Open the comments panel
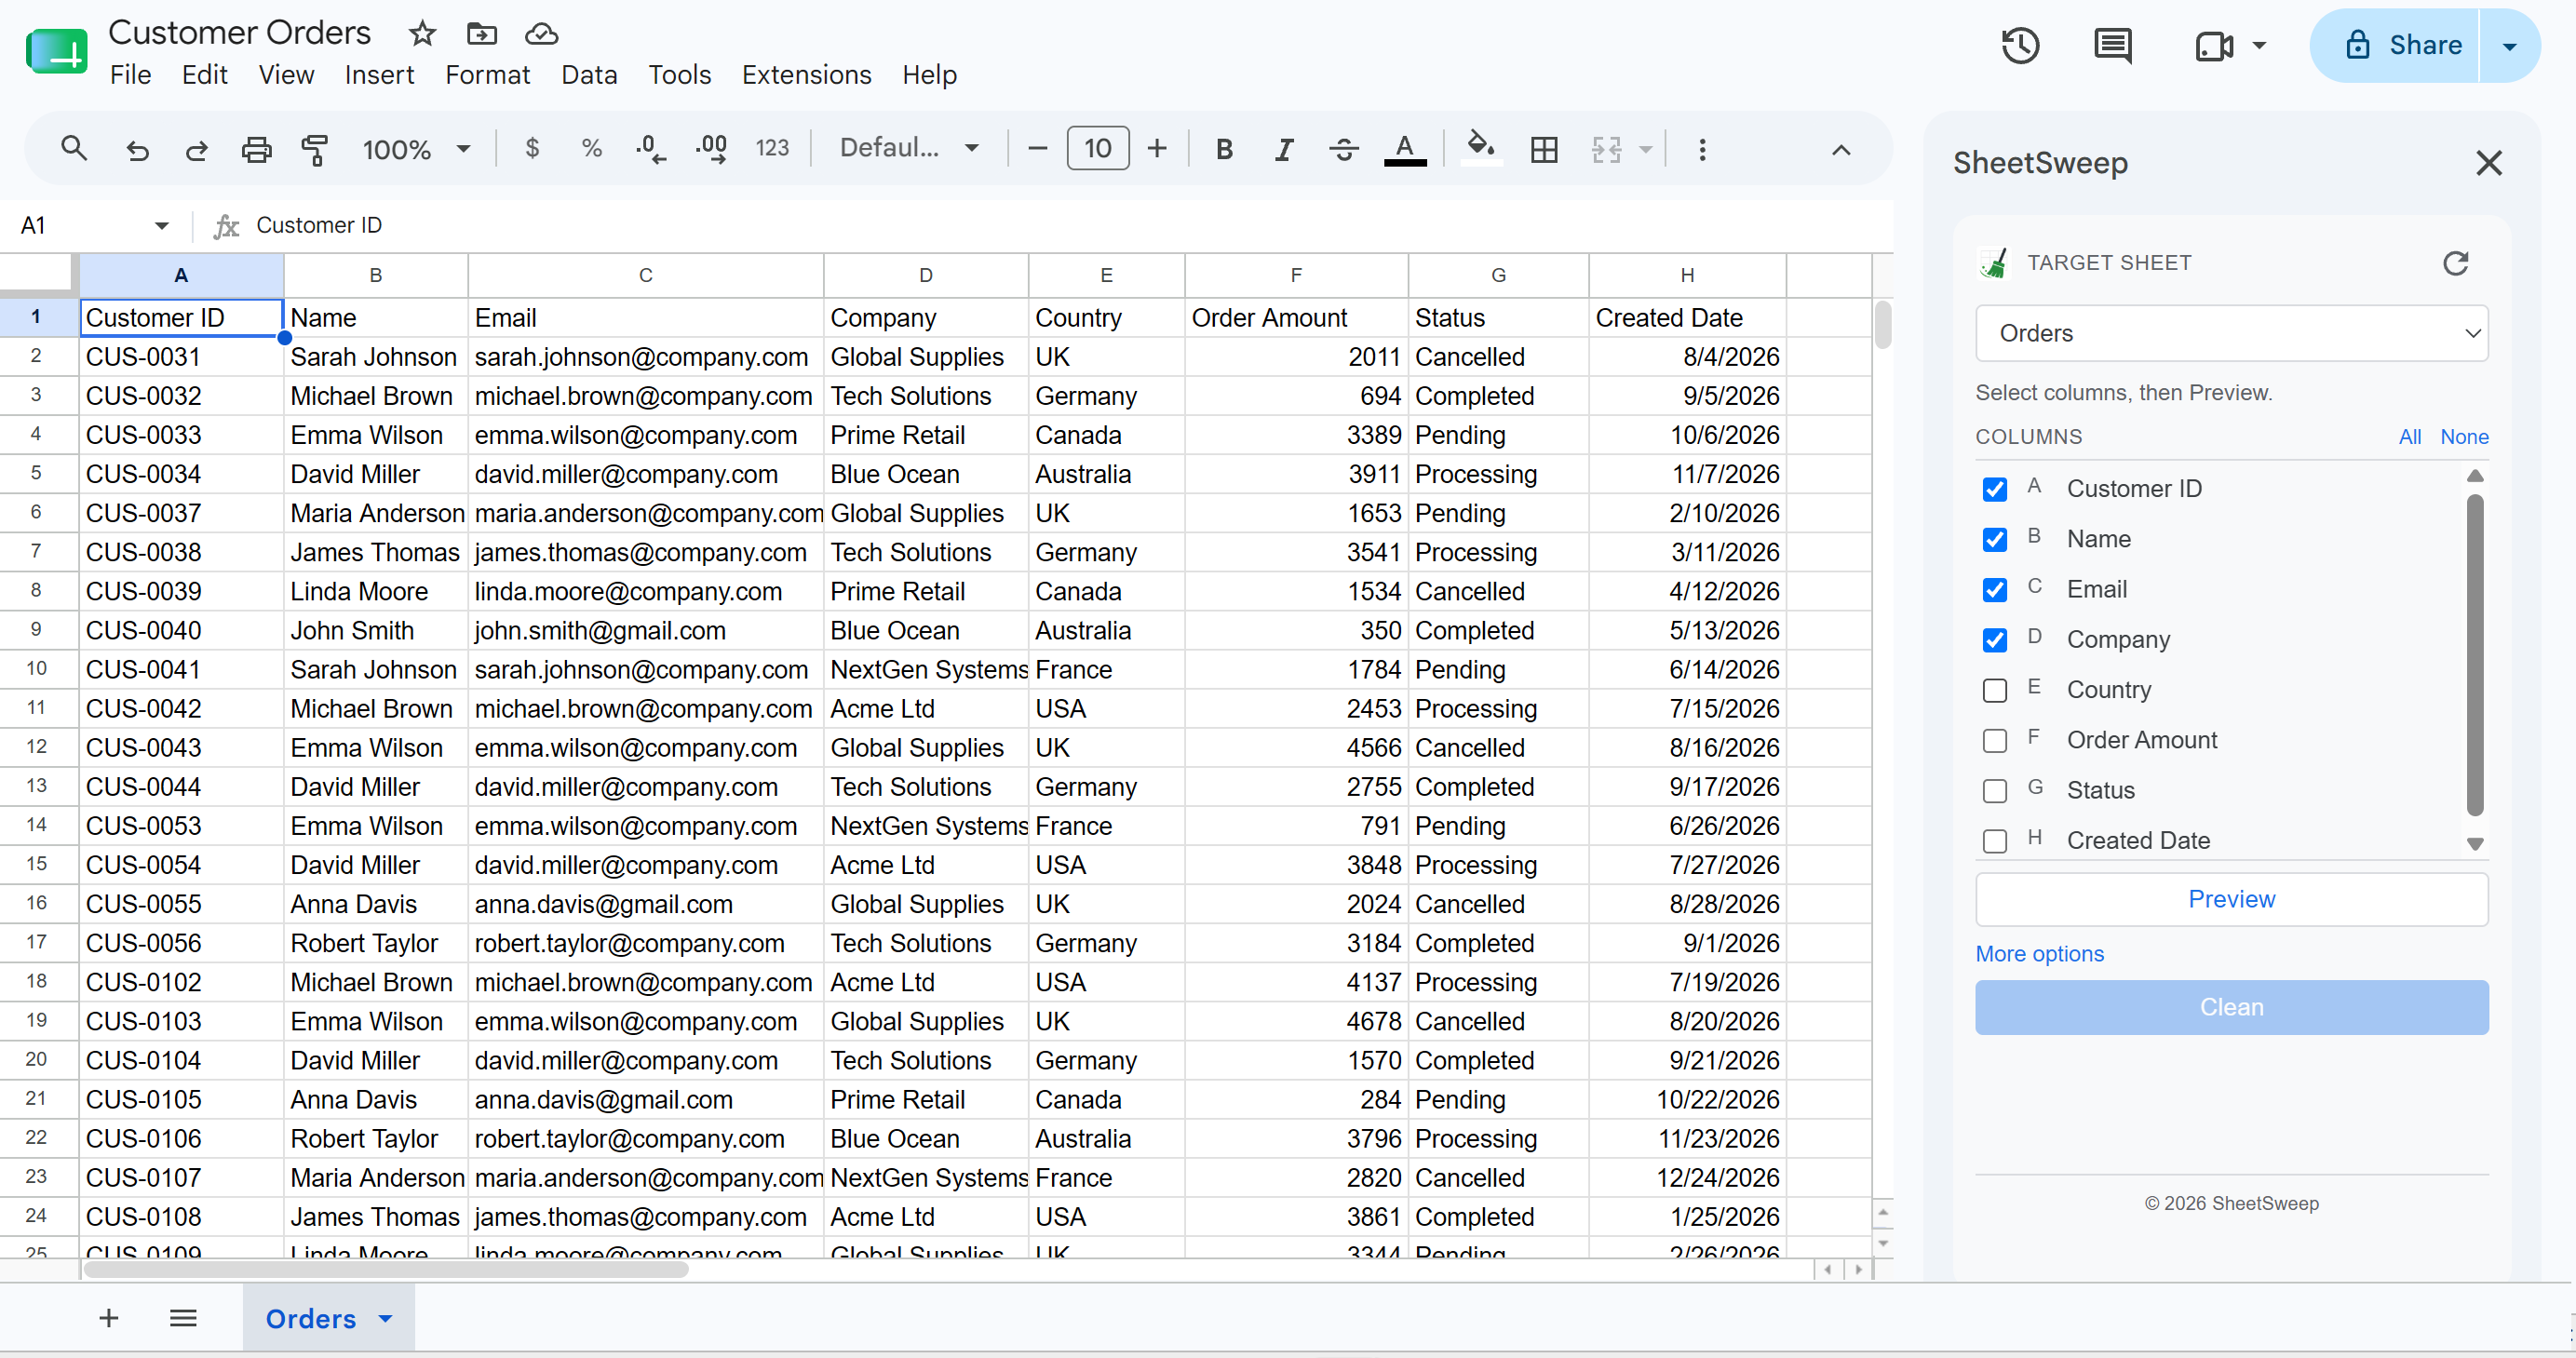 [x=2112, y=45]
